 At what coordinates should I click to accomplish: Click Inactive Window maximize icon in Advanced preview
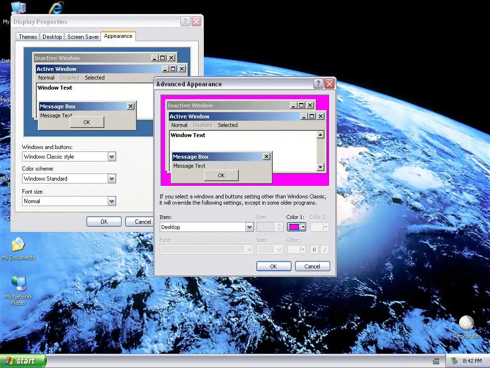click(301, 105)
